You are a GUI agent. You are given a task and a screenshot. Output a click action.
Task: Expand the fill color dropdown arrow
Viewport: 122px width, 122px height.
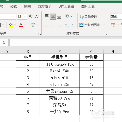(x=15, y=25)
